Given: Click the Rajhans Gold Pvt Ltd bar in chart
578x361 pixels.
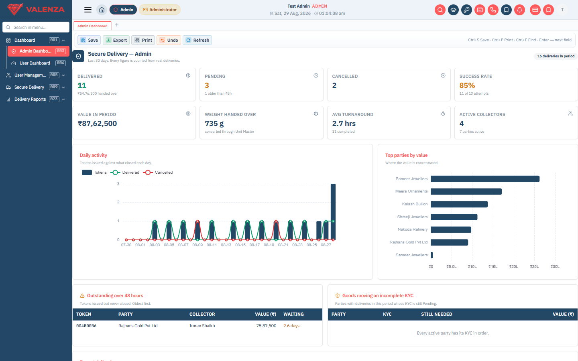Looking at the screenshot, I should [x=449, y=242].
